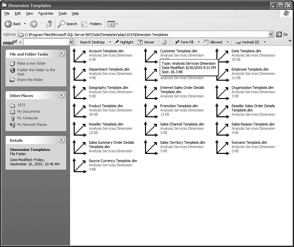
Task: Select the Sales Reason Template.dim file icon
Action: click(x=222, y=129)
